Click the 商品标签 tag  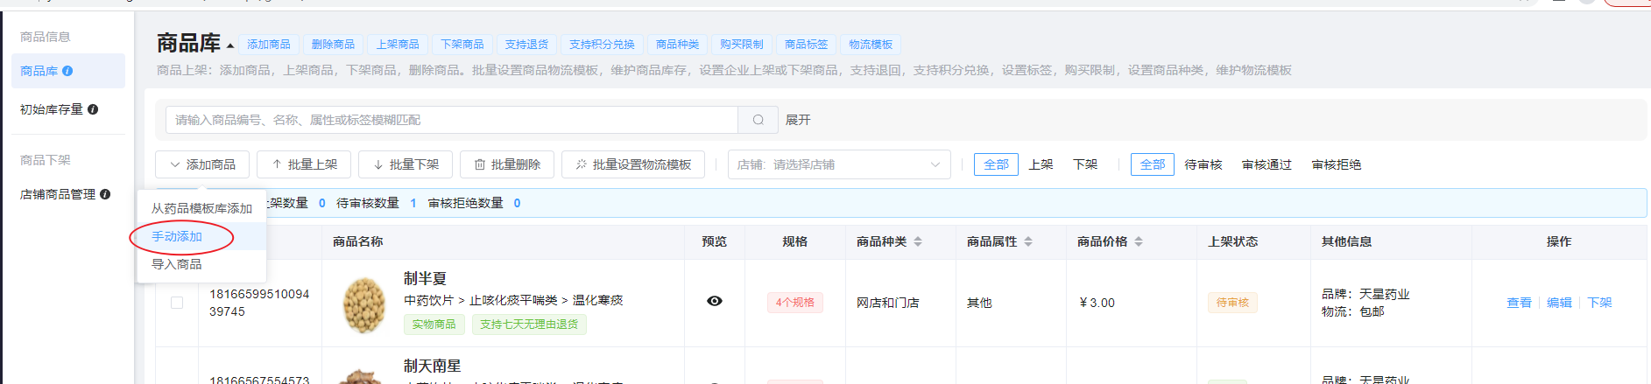(x=807, y=45)
